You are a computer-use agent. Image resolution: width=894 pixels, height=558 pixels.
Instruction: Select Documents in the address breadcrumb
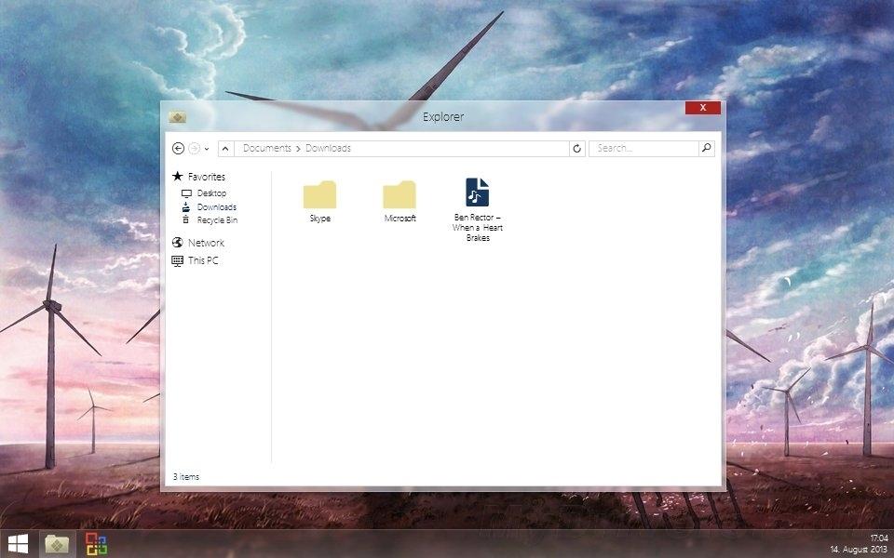tap(266, 148)
